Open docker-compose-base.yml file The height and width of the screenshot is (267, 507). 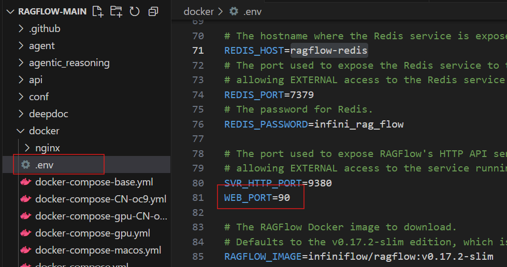click(x=94, y=182)
